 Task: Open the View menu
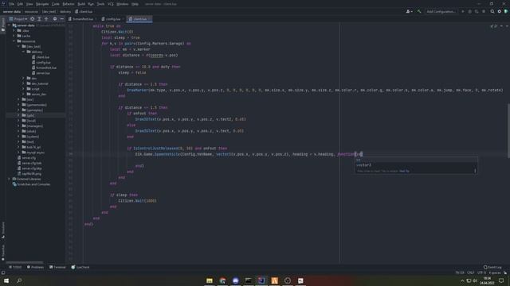coord(29,4)
